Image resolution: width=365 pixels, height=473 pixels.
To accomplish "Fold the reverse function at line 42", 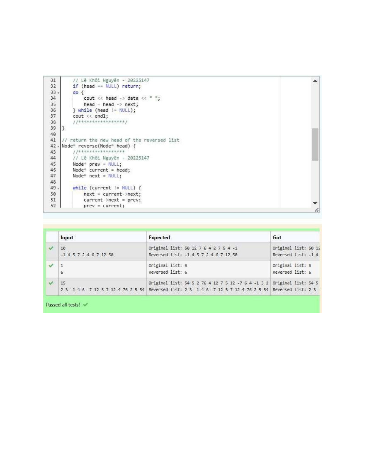I will click(x=58, y=146).
